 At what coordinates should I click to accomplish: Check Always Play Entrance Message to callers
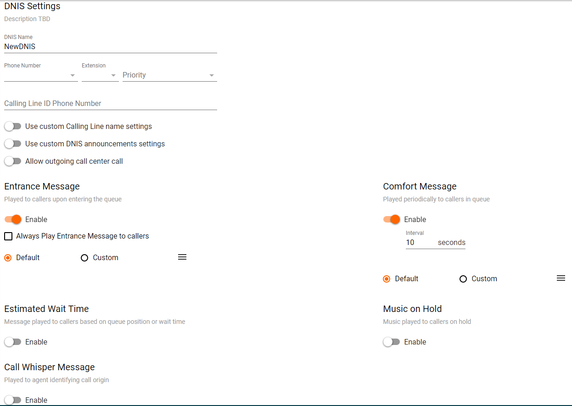coord(8,236)
